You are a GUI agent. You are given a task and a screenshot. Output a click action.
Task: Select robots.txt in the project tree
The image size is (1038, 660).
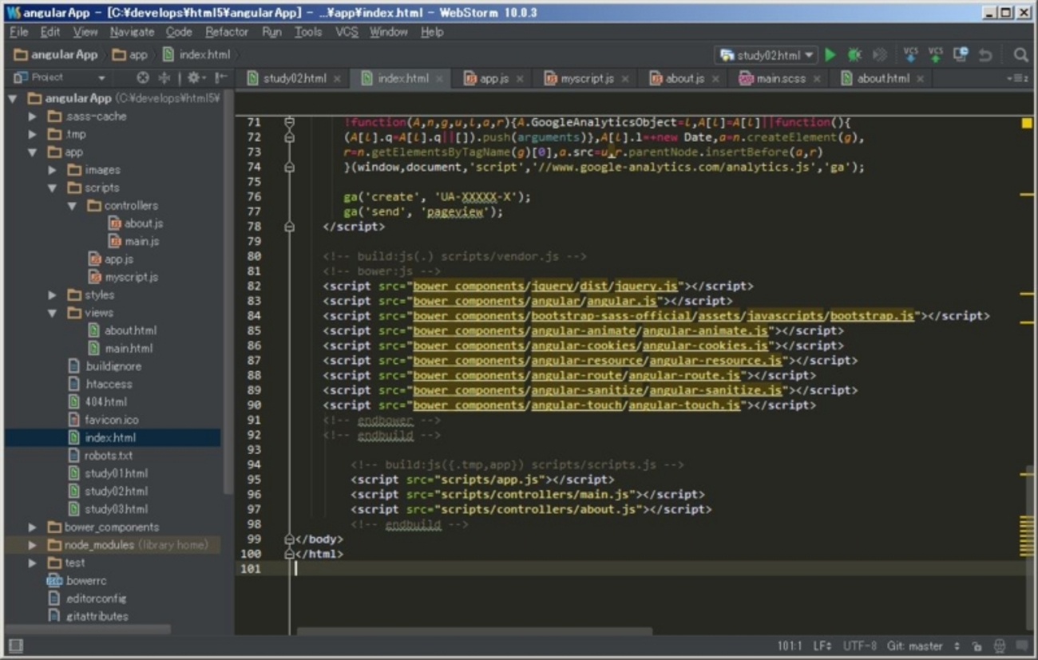109,456
